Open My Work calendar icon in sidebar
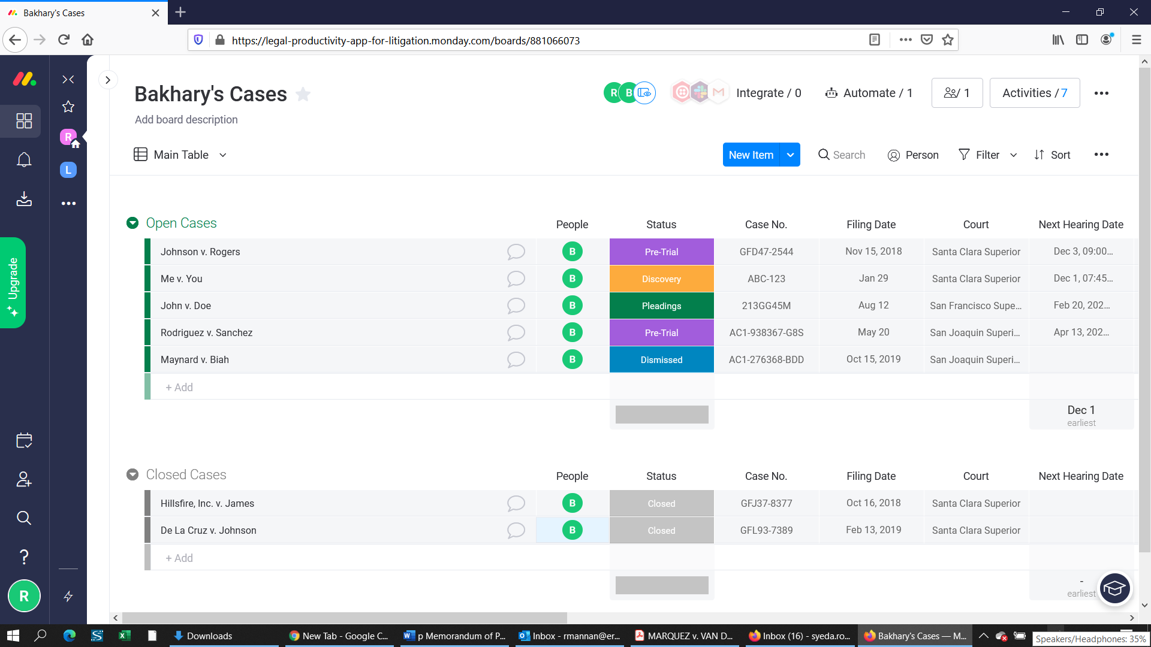Image resolution: width=1151 pixels, height=647 pixels. [24, 441]
